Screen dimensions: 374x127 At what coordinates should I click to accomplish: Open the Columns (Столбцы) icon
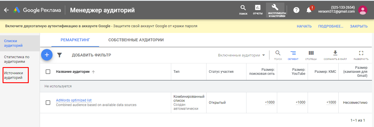tap(311, 55)
